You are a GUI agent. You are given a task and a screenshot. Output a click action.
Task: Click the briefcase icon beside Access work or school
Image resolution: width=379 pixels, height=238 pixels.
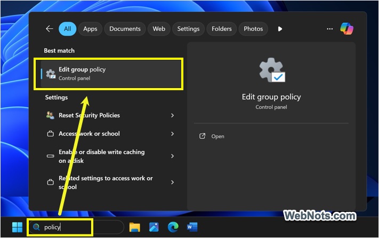pos(50,134)
